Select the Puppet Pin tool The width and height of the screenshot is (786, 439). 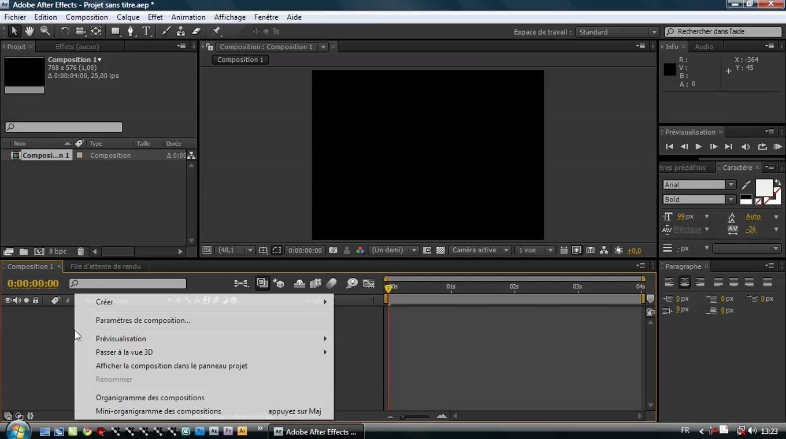coord(217,31)
